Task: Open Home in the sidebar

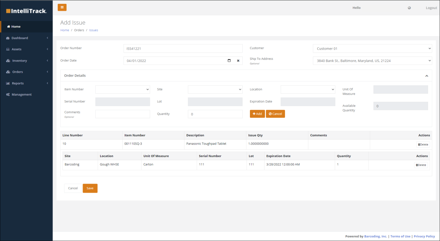Action: pyautogui.click(x=26, y=27)
